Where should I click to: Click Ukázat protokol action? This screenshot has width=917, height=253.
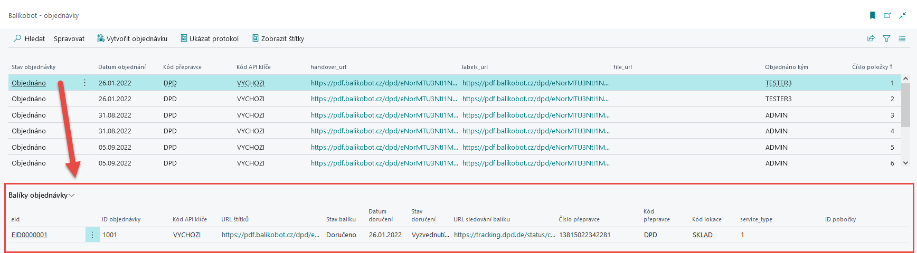click(x=210, y=38)
